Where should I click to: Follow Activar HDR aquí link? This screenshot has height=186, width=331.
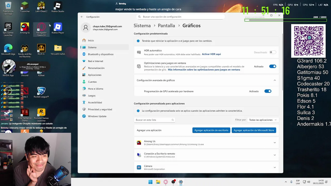click(211, 54)
